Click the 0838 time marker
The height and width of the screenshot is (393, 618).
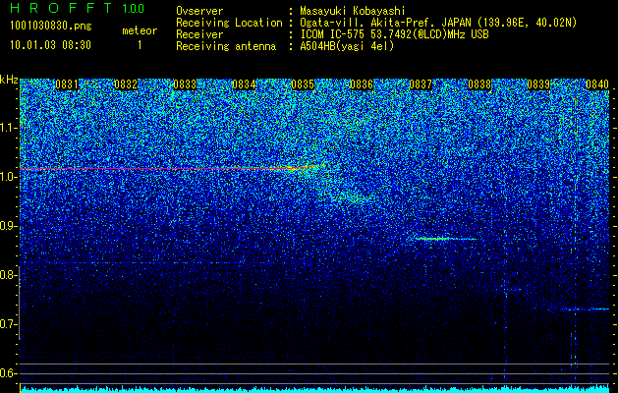(x=479, y=84)
